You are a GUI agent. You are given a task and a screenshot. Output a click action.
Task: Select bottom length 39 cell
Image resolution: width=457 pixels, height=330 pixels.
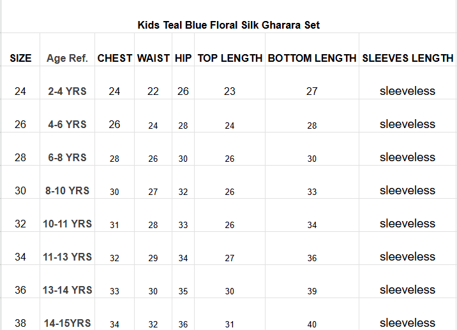click(311, 291)
